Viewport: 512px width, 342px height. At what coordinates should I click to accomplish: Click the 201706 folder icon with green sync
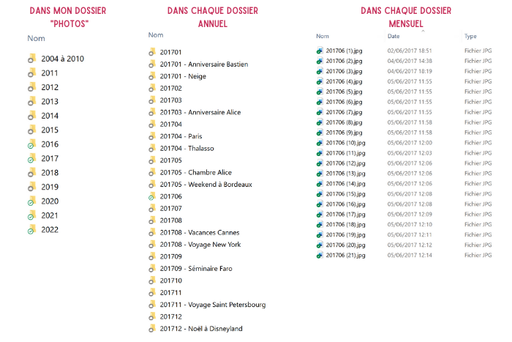click(152, 197)
